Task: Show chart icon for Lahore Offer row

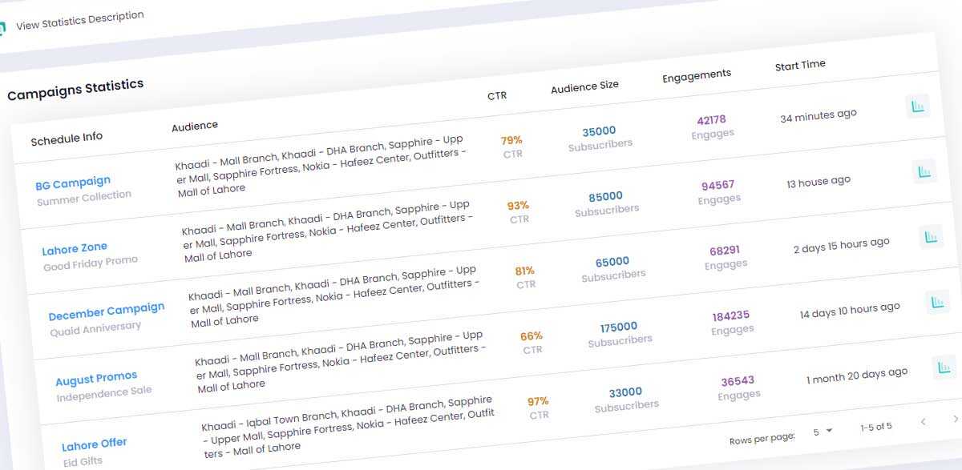Action: pos(944,368)
